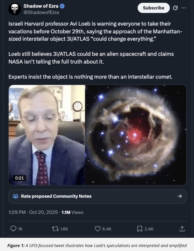
Task: Bookmark the tweet with bookmark icon
Action: tap(140, 229)
